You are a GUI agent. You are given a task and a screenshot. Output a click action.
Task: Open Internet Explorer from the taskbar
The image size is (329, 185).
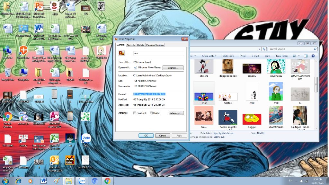pyautogui.click(x=18, y=181)
